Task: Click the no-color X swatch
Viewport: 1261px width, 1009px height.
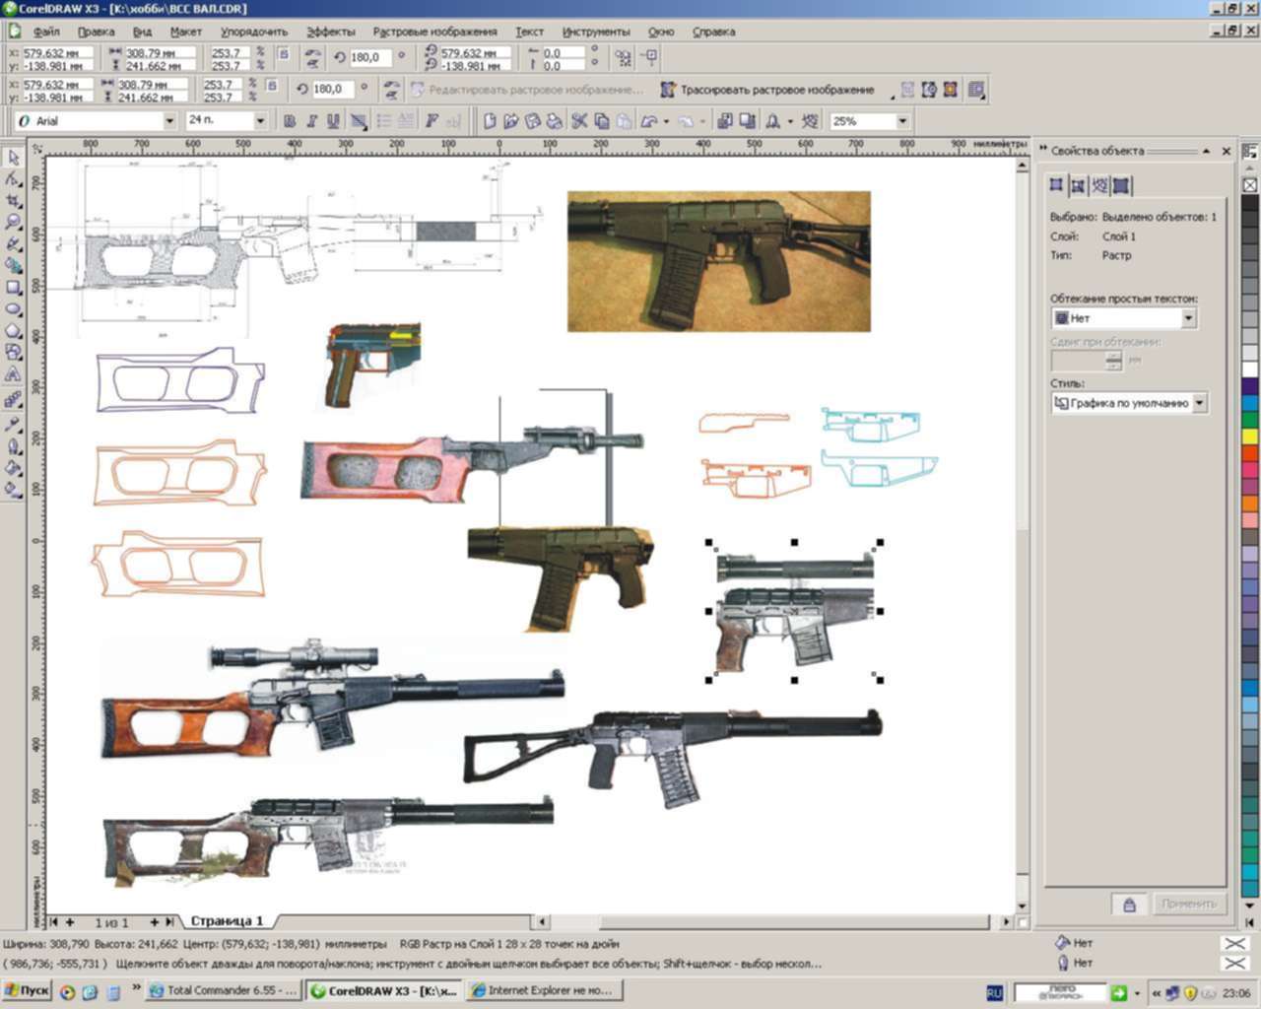Action: (x=1250, y=185)
